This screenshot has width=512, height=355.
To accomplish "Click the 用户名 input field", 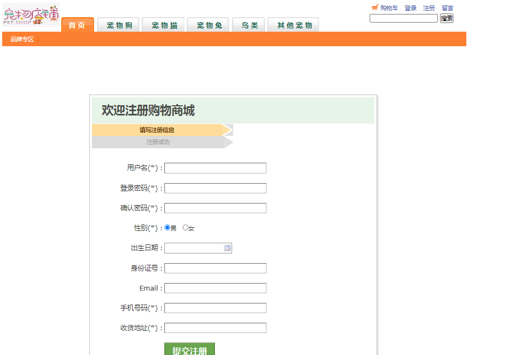I will (x=215, y=168).
